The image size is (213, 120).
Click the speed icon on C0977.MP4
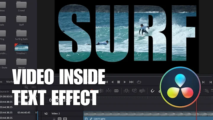86,119
